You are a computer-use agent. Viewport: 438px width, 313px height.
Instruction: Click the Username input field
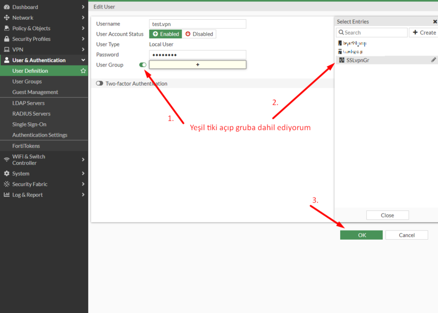coord(198,24)
